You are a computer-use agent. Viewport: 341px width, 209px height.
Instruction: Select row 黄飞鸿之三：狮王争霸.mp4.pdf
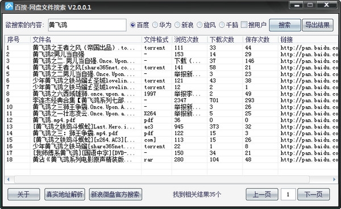click(172, 133)
